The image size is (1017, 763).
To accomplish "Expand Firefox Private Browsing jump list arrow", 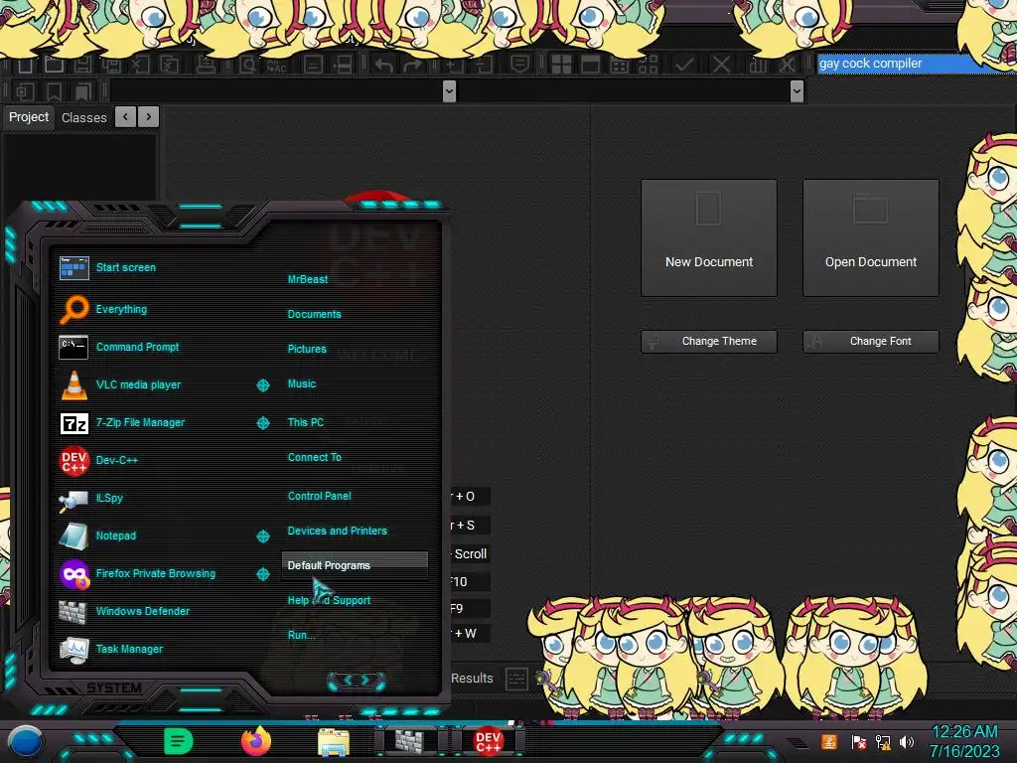I will [262, 573].
